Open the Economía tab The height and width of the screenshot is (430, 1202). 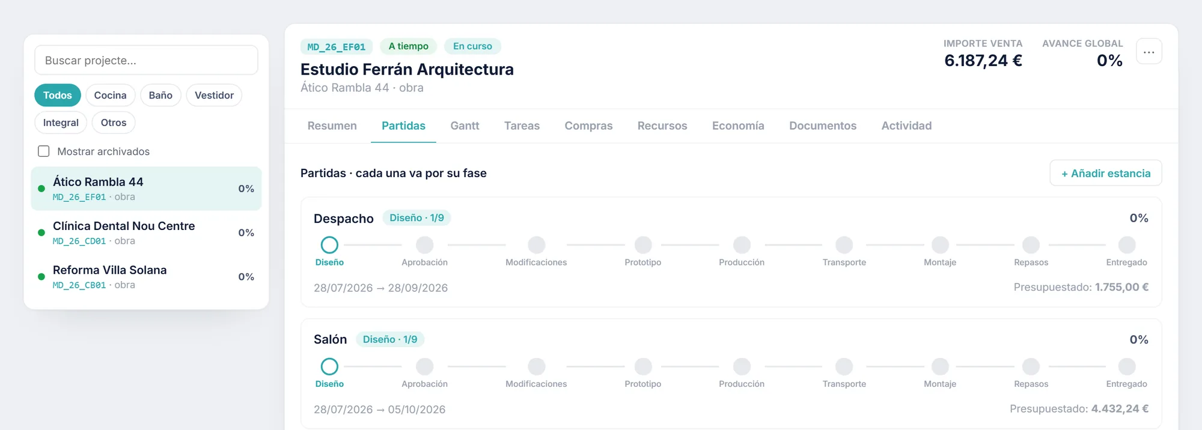coord(738,126)
